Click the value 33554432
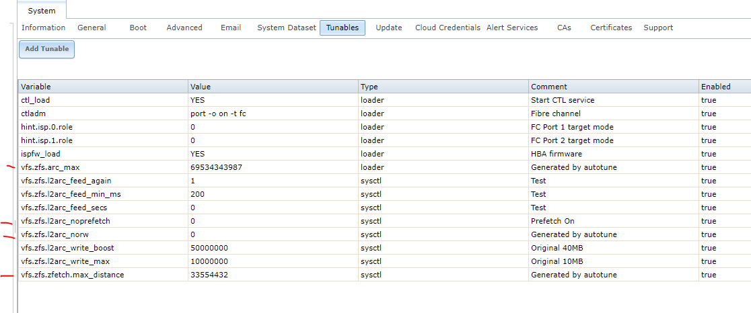The width and height of the screenshot is (751, 313). [x=209, y=275]
